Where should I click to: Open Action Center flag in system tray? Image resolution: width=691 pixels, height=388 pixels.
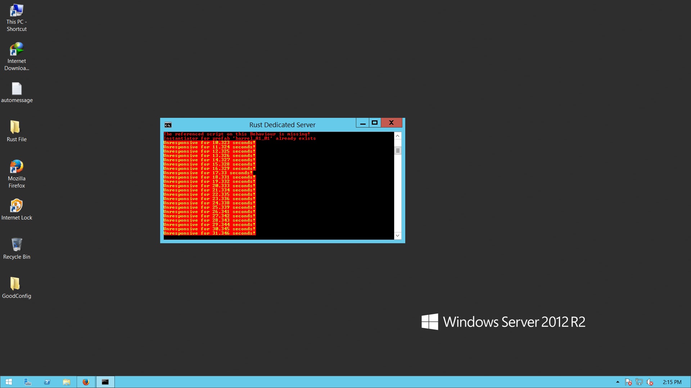coord(629,382)
